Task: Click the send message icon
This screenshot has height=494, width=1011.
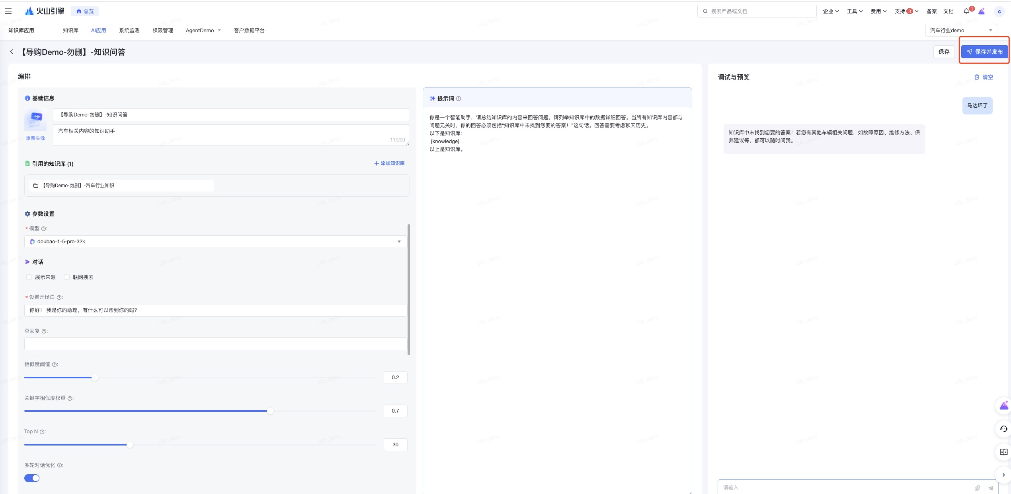Action: pos(990,488)
